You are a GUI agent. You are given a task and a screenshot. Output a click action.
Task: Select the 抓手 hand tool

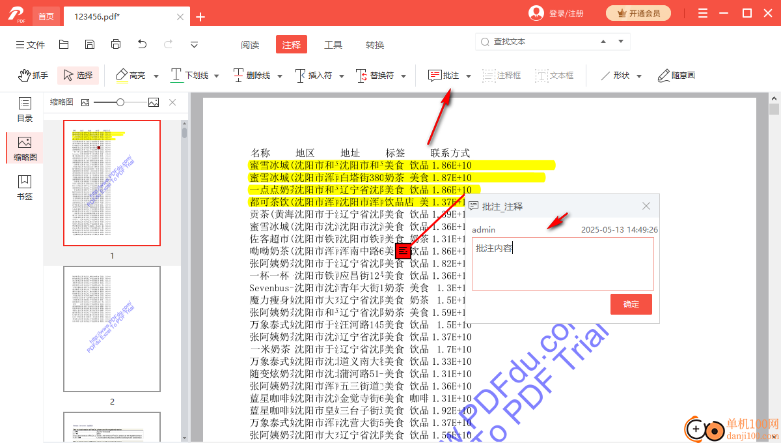click(x=33, y=76)
